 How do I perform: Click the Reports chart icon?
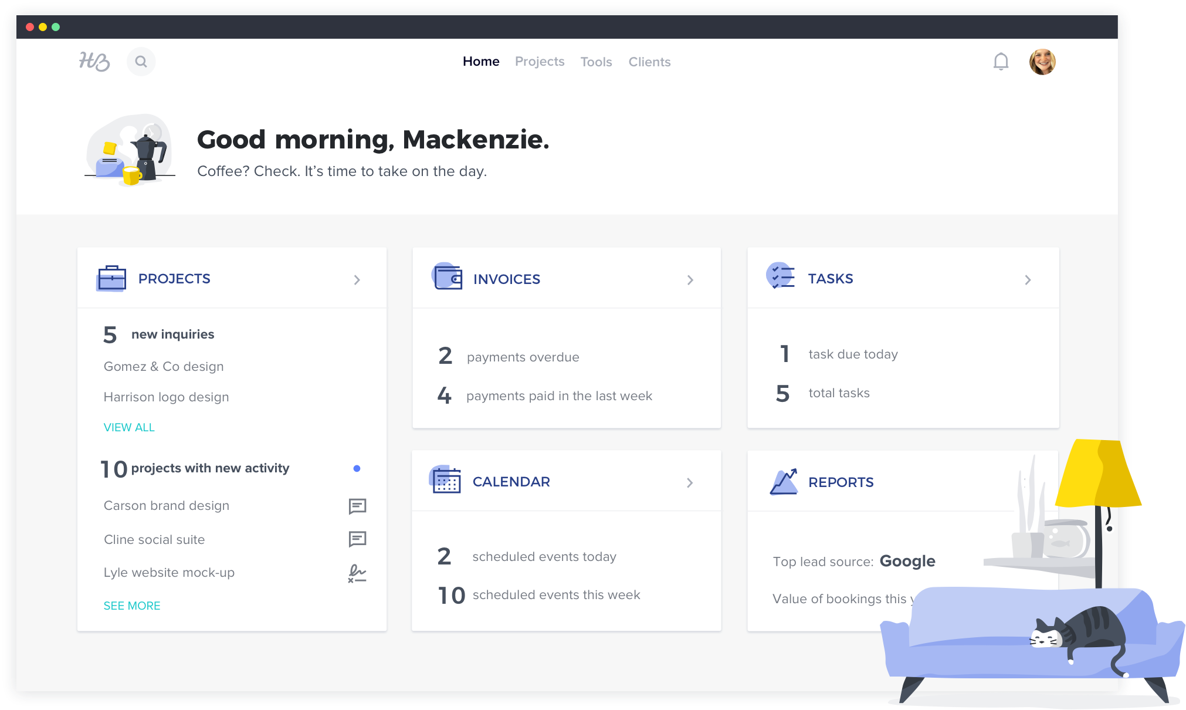[x=784, y=482]
